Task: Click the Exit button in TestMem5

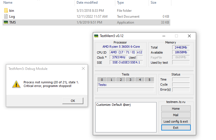Action: (176, 128)
